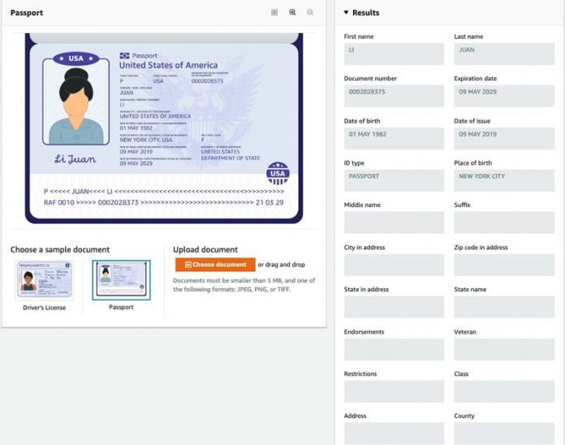Screen dimensions: 565x445
Task: Click the Results heading text
Action: [366, 13]
